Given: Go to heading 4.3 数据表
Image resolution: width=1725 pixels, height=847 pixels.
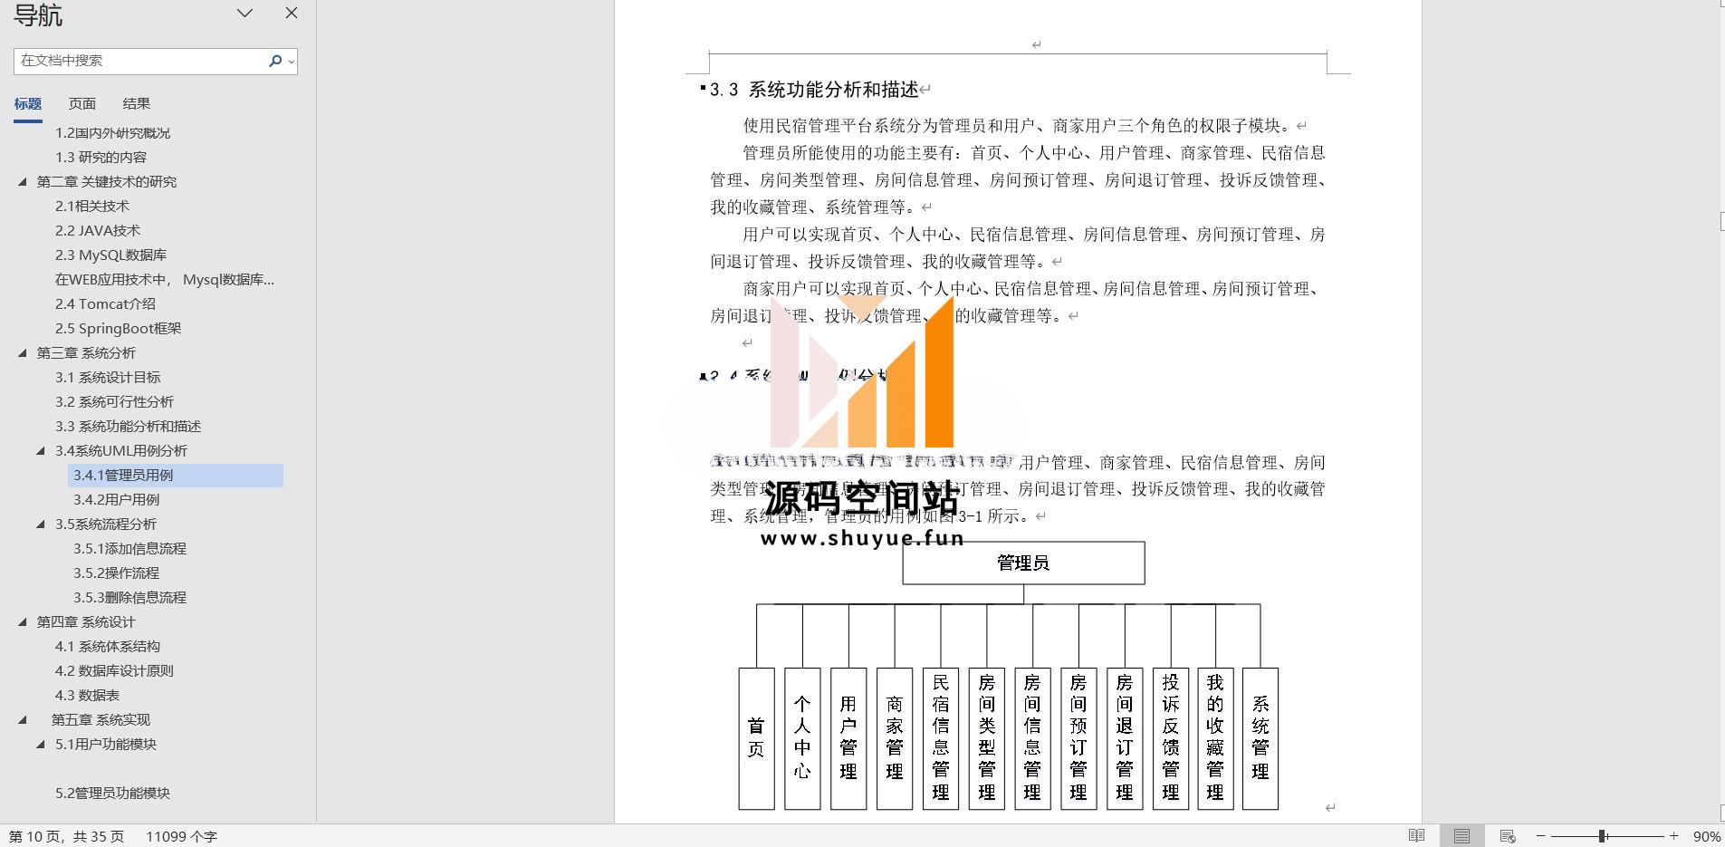Looking at the screenshot, I should click(87, 695).
